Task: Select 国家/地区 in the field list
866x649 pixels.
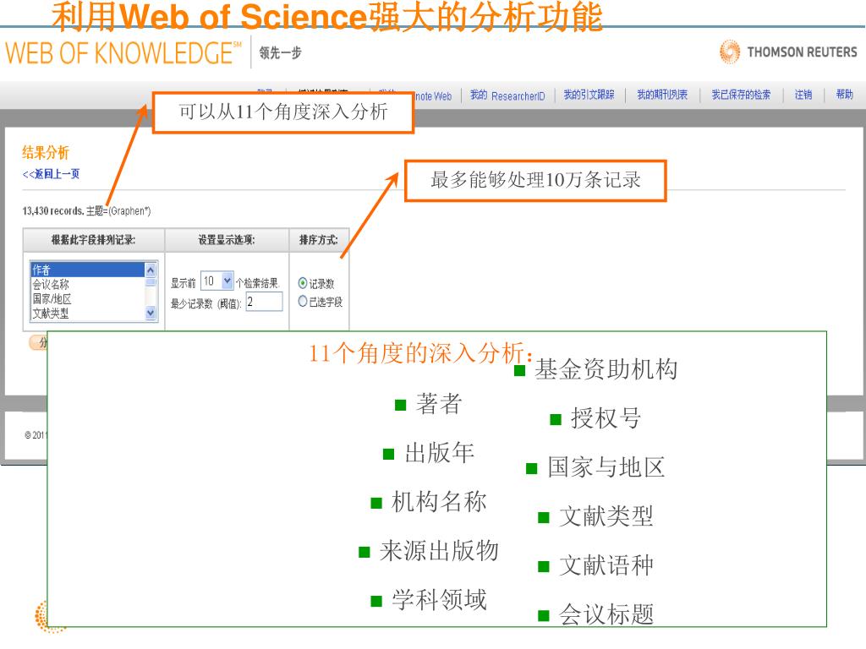Action: point(87,298)
